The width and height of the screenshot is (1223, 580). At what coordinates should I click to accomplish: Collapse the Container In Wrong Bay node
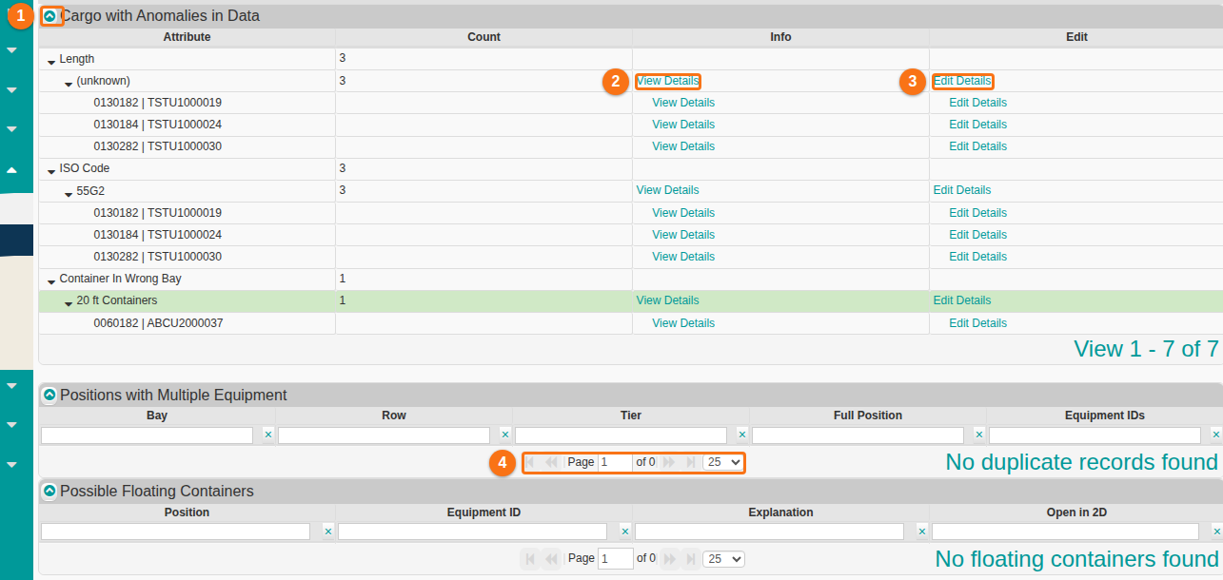[51, 280]
